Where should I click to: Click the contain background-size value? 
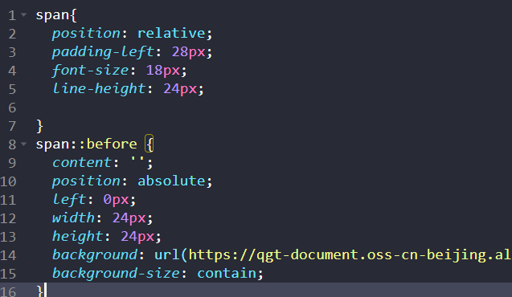[227, 274]
